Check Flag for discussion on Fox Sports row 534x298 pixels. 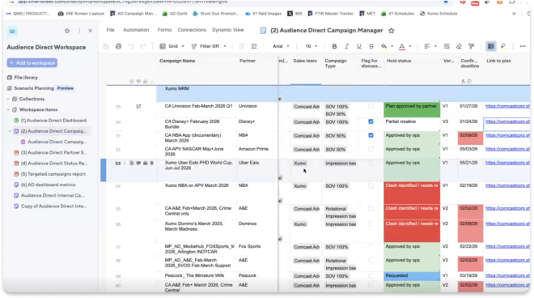tap(371, 246)
